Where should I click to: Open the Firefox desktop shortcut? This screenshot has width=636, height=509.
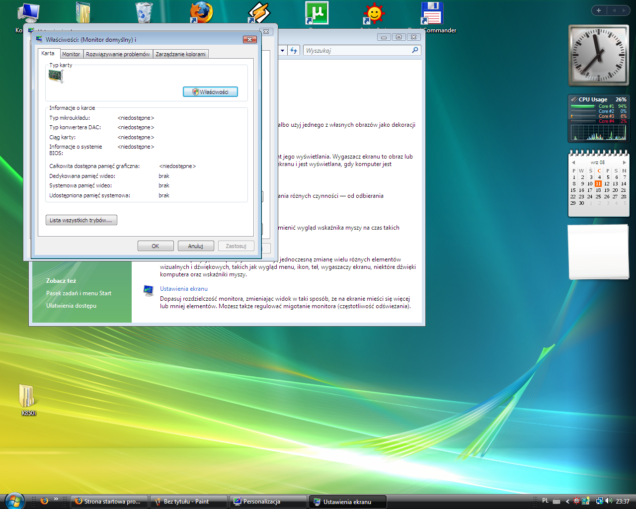(201, 13)
